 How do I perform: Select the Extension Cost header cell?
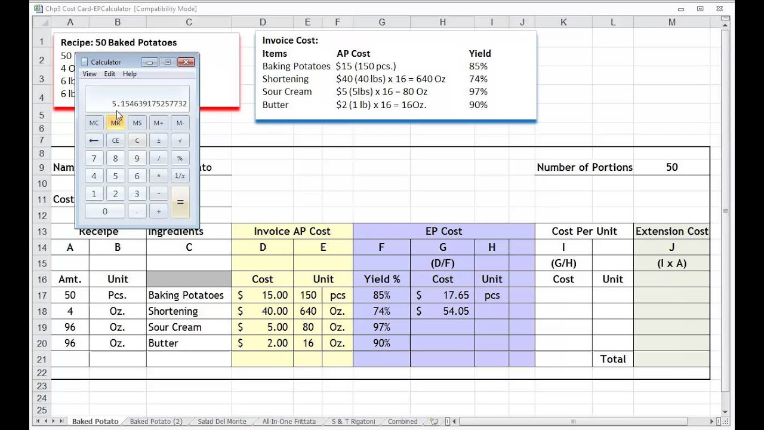672,231
